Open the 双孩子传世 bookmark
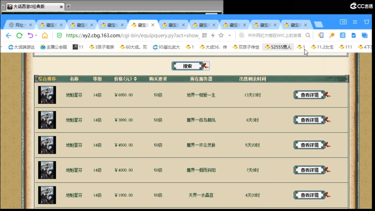The width and height of the screenshot is (375, 211). tap(246, 47)
